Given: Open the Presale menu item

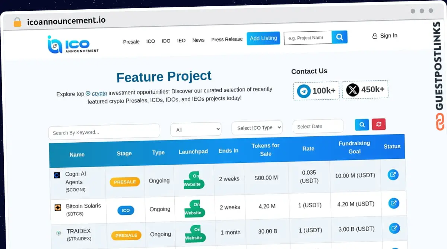Looking at the screenshot, I should click(x=131, y=42).
